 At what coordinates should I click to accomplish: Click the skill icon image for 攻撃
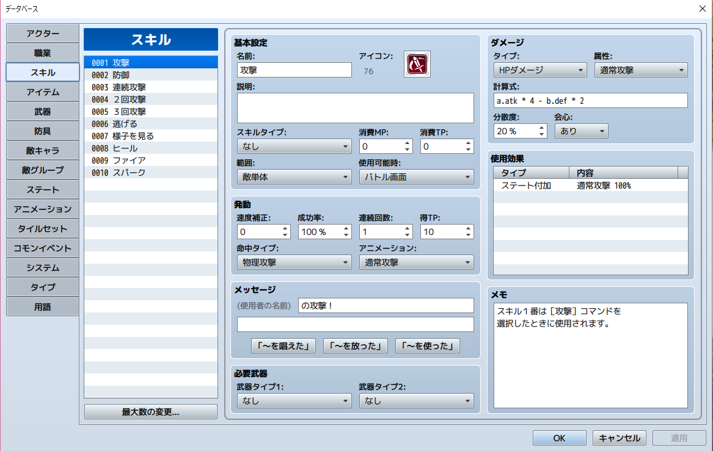point(417,64)
